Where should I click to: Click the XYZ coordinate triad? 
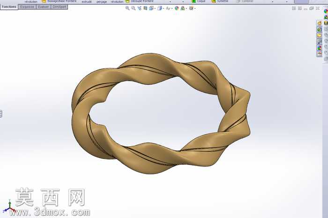(9, 206)
